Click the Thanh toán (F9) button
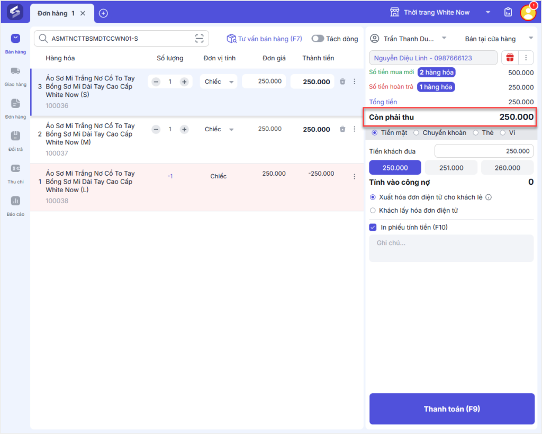The image size is (542, 434). (452, 409)
